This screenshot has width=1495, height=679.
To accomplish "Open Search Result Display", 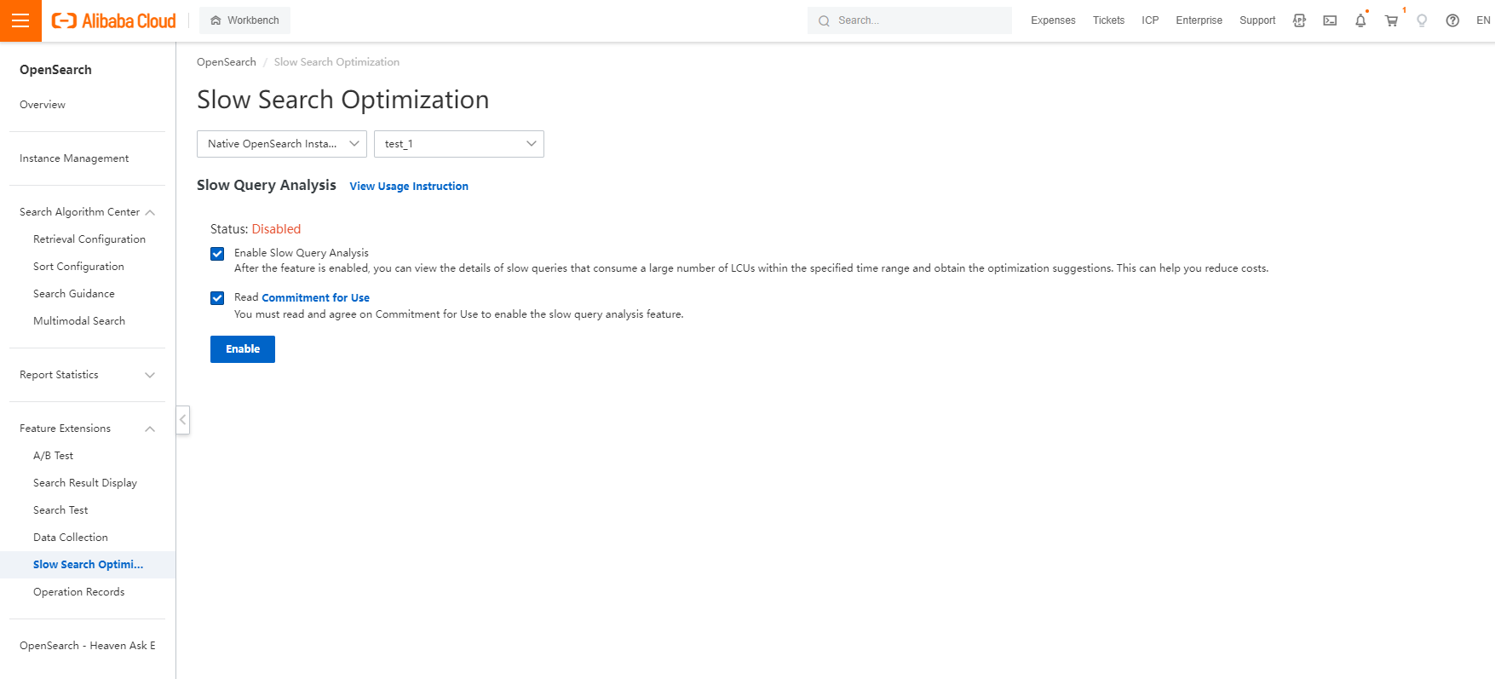I will tap(85, 483).
